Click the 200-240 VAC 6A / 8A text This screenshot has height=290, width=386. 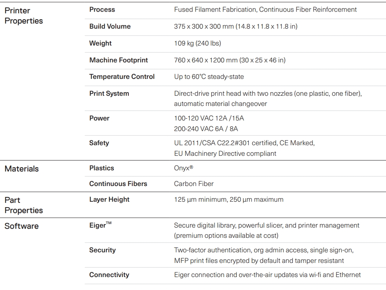(x=206, y=129)
